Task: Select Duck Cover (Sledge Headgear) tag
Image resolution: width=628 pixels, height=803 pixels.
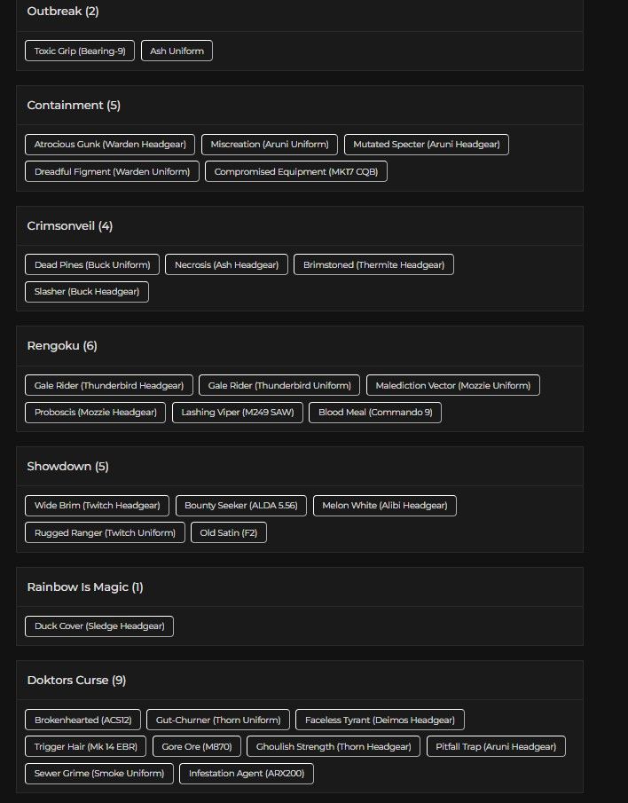Action: [x=99, y=626]
